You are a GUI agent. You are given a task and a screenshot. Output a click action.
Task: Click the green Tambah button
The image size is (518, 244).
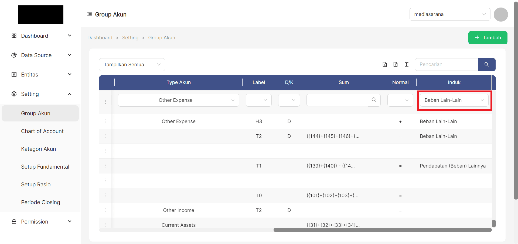click(x=488, y=38)
